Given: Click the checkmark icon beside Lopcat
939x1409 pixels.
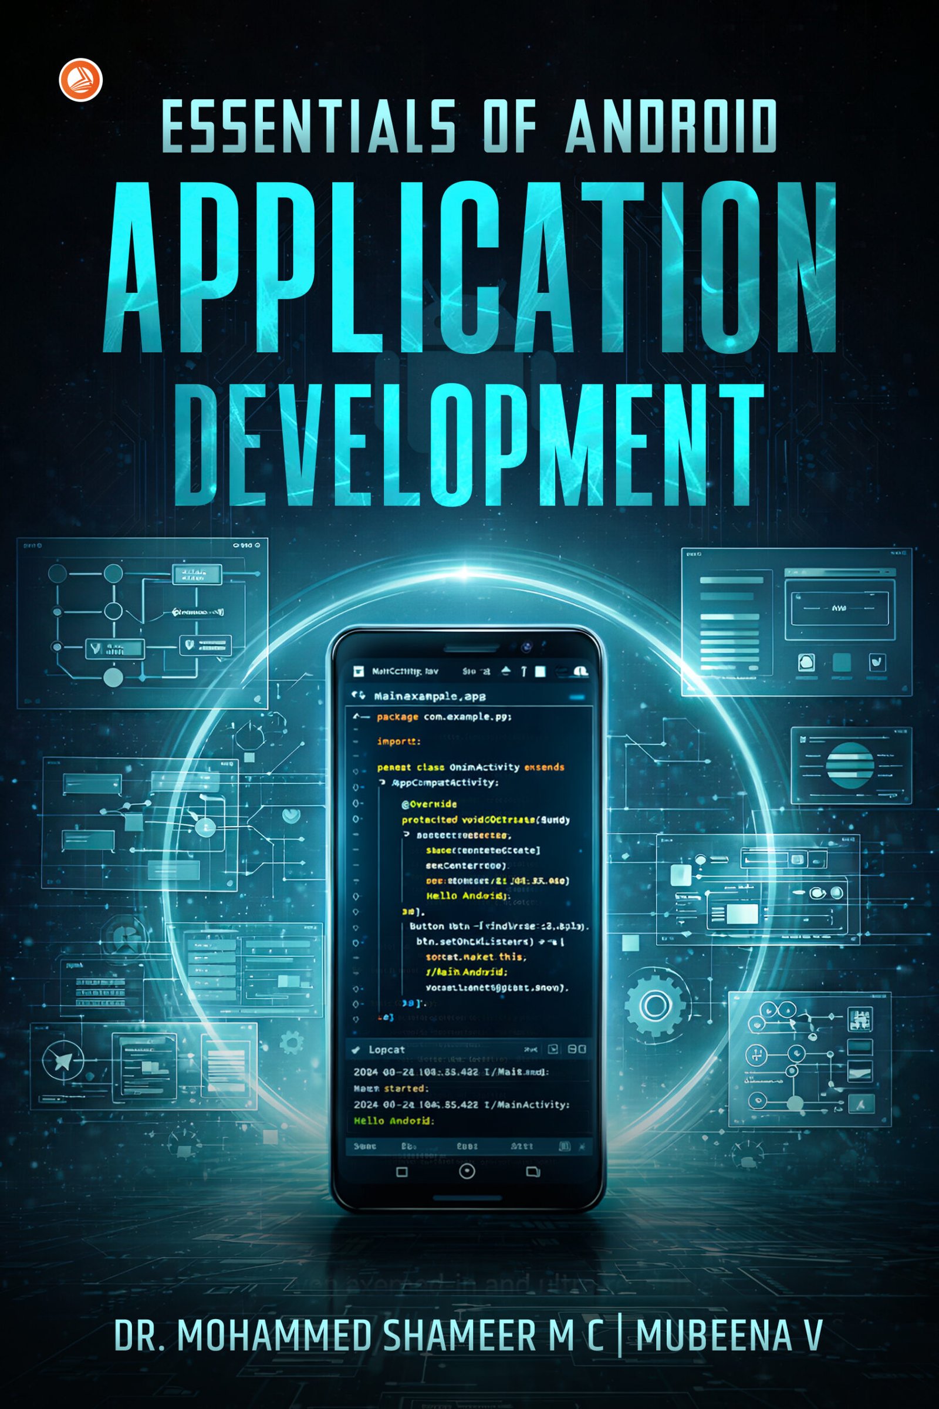Looking at the screenshot, I should 356,1050.
